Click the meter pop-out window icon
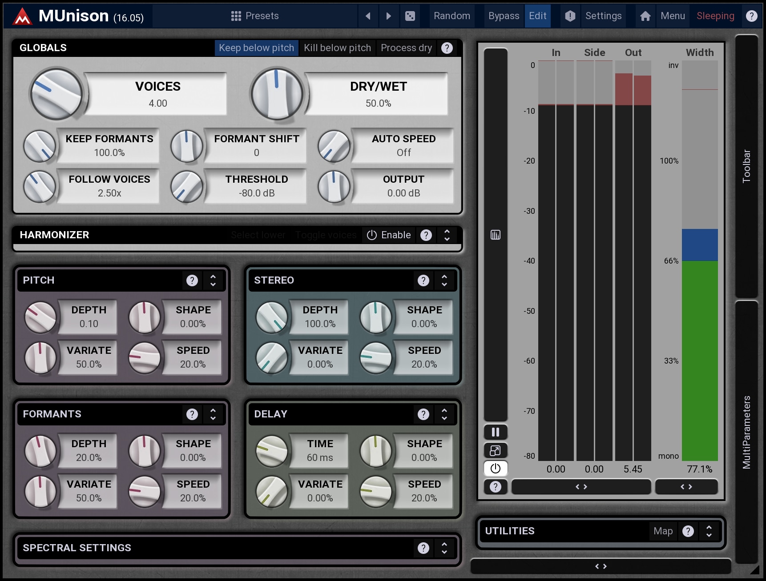 [x=495, y=450]
